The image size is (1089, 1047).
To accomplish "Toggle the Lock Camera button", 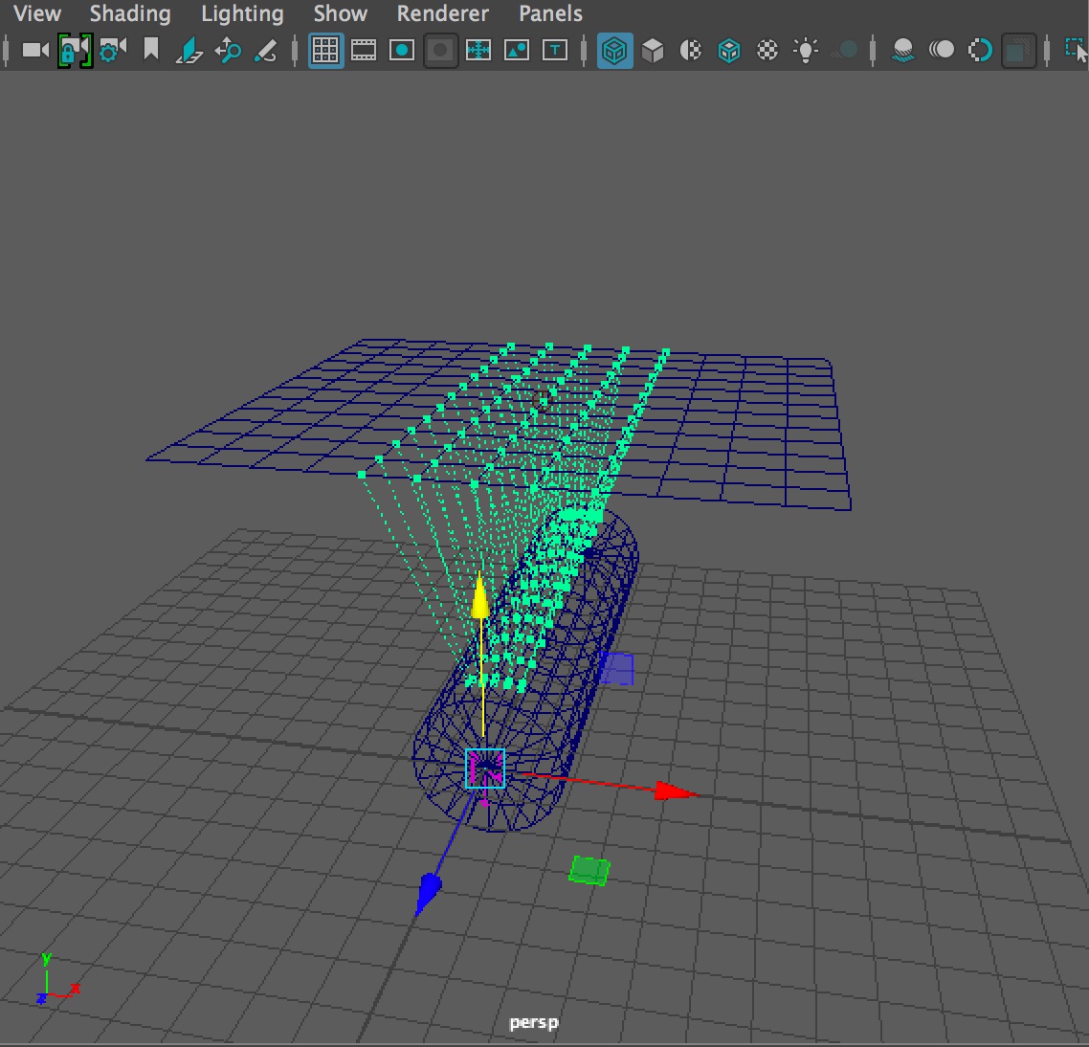I will [x=74, y=50].
